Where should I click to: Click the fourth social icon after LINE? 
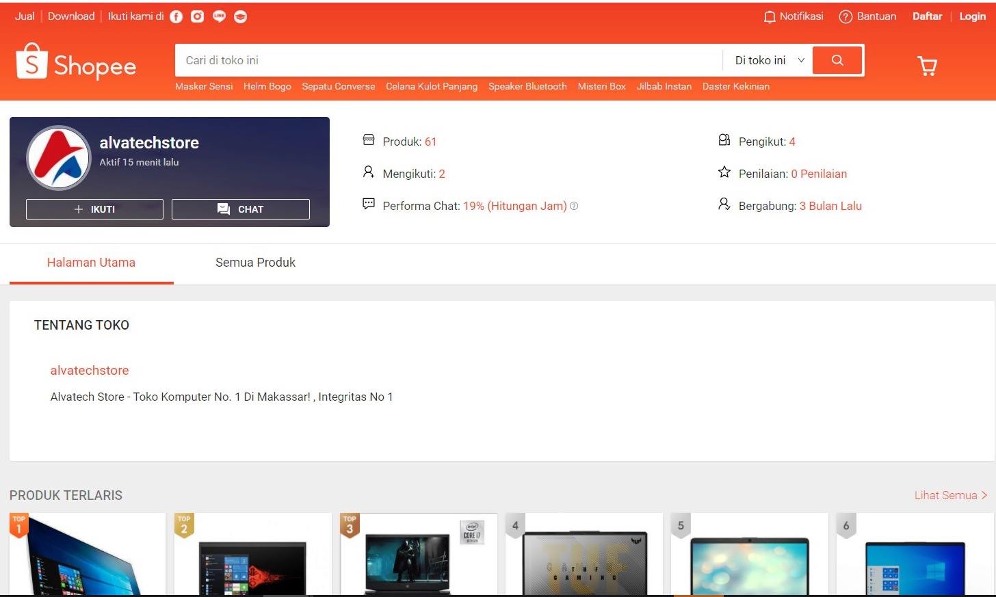(240, 16)
